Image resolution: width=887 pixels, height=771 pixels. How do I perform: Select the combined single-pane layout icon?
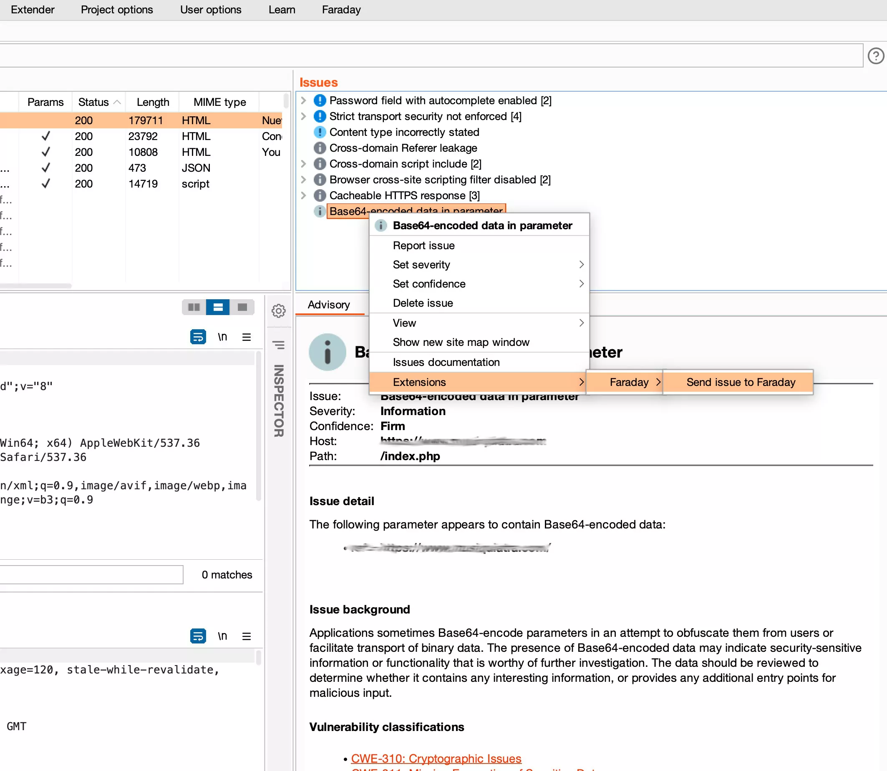[x=242, y=307]
